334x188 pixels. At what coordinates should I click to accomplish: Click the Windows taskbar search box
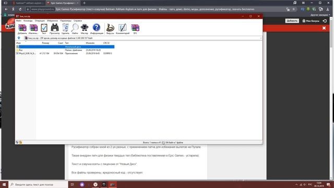(x=38, y=184)
